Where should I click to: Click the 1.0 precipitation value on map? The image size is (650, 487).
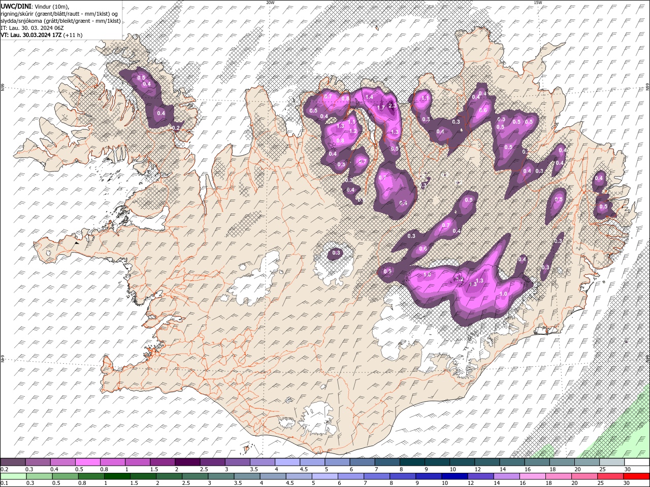(x=504, y=294)
